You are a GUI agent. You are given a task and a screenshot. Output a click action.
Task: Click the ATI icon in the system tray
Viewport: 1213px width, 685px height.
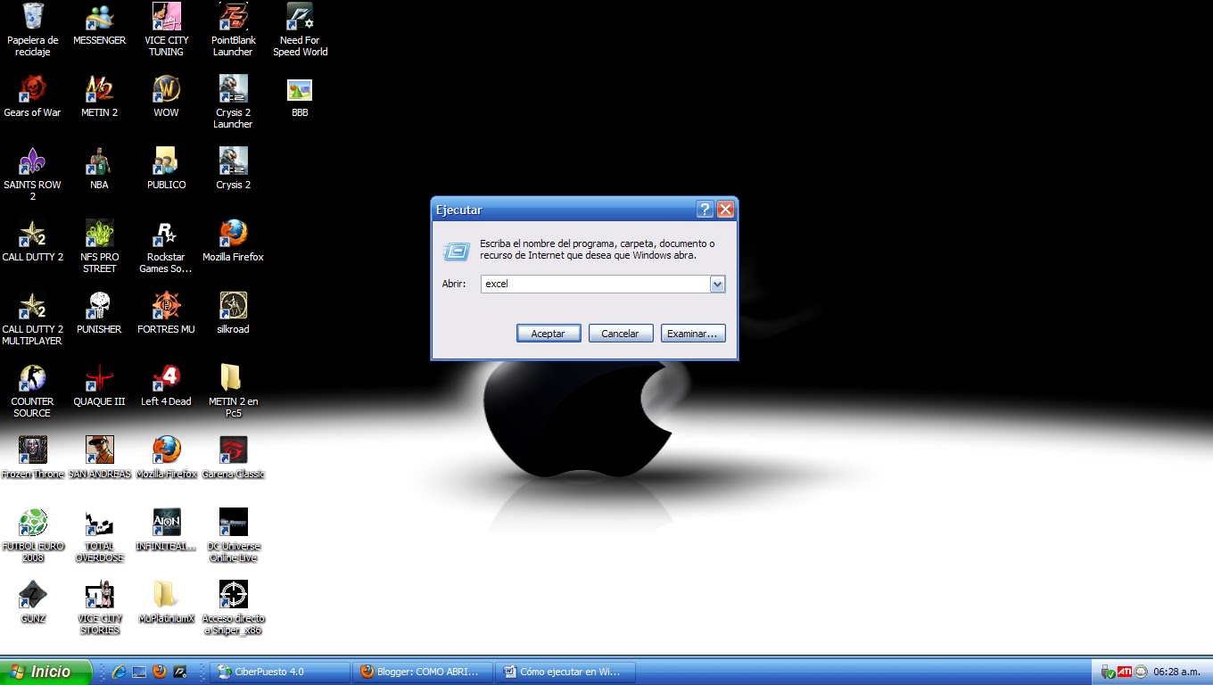pyautogui.click(x=1124, y=672)
